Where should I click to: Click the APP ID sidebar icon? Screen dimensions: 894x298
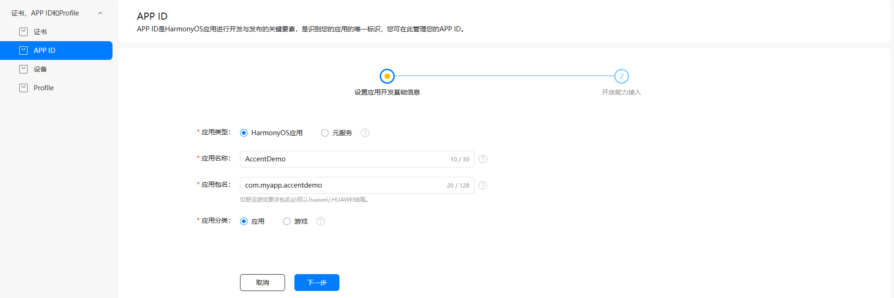coord(23,51)
